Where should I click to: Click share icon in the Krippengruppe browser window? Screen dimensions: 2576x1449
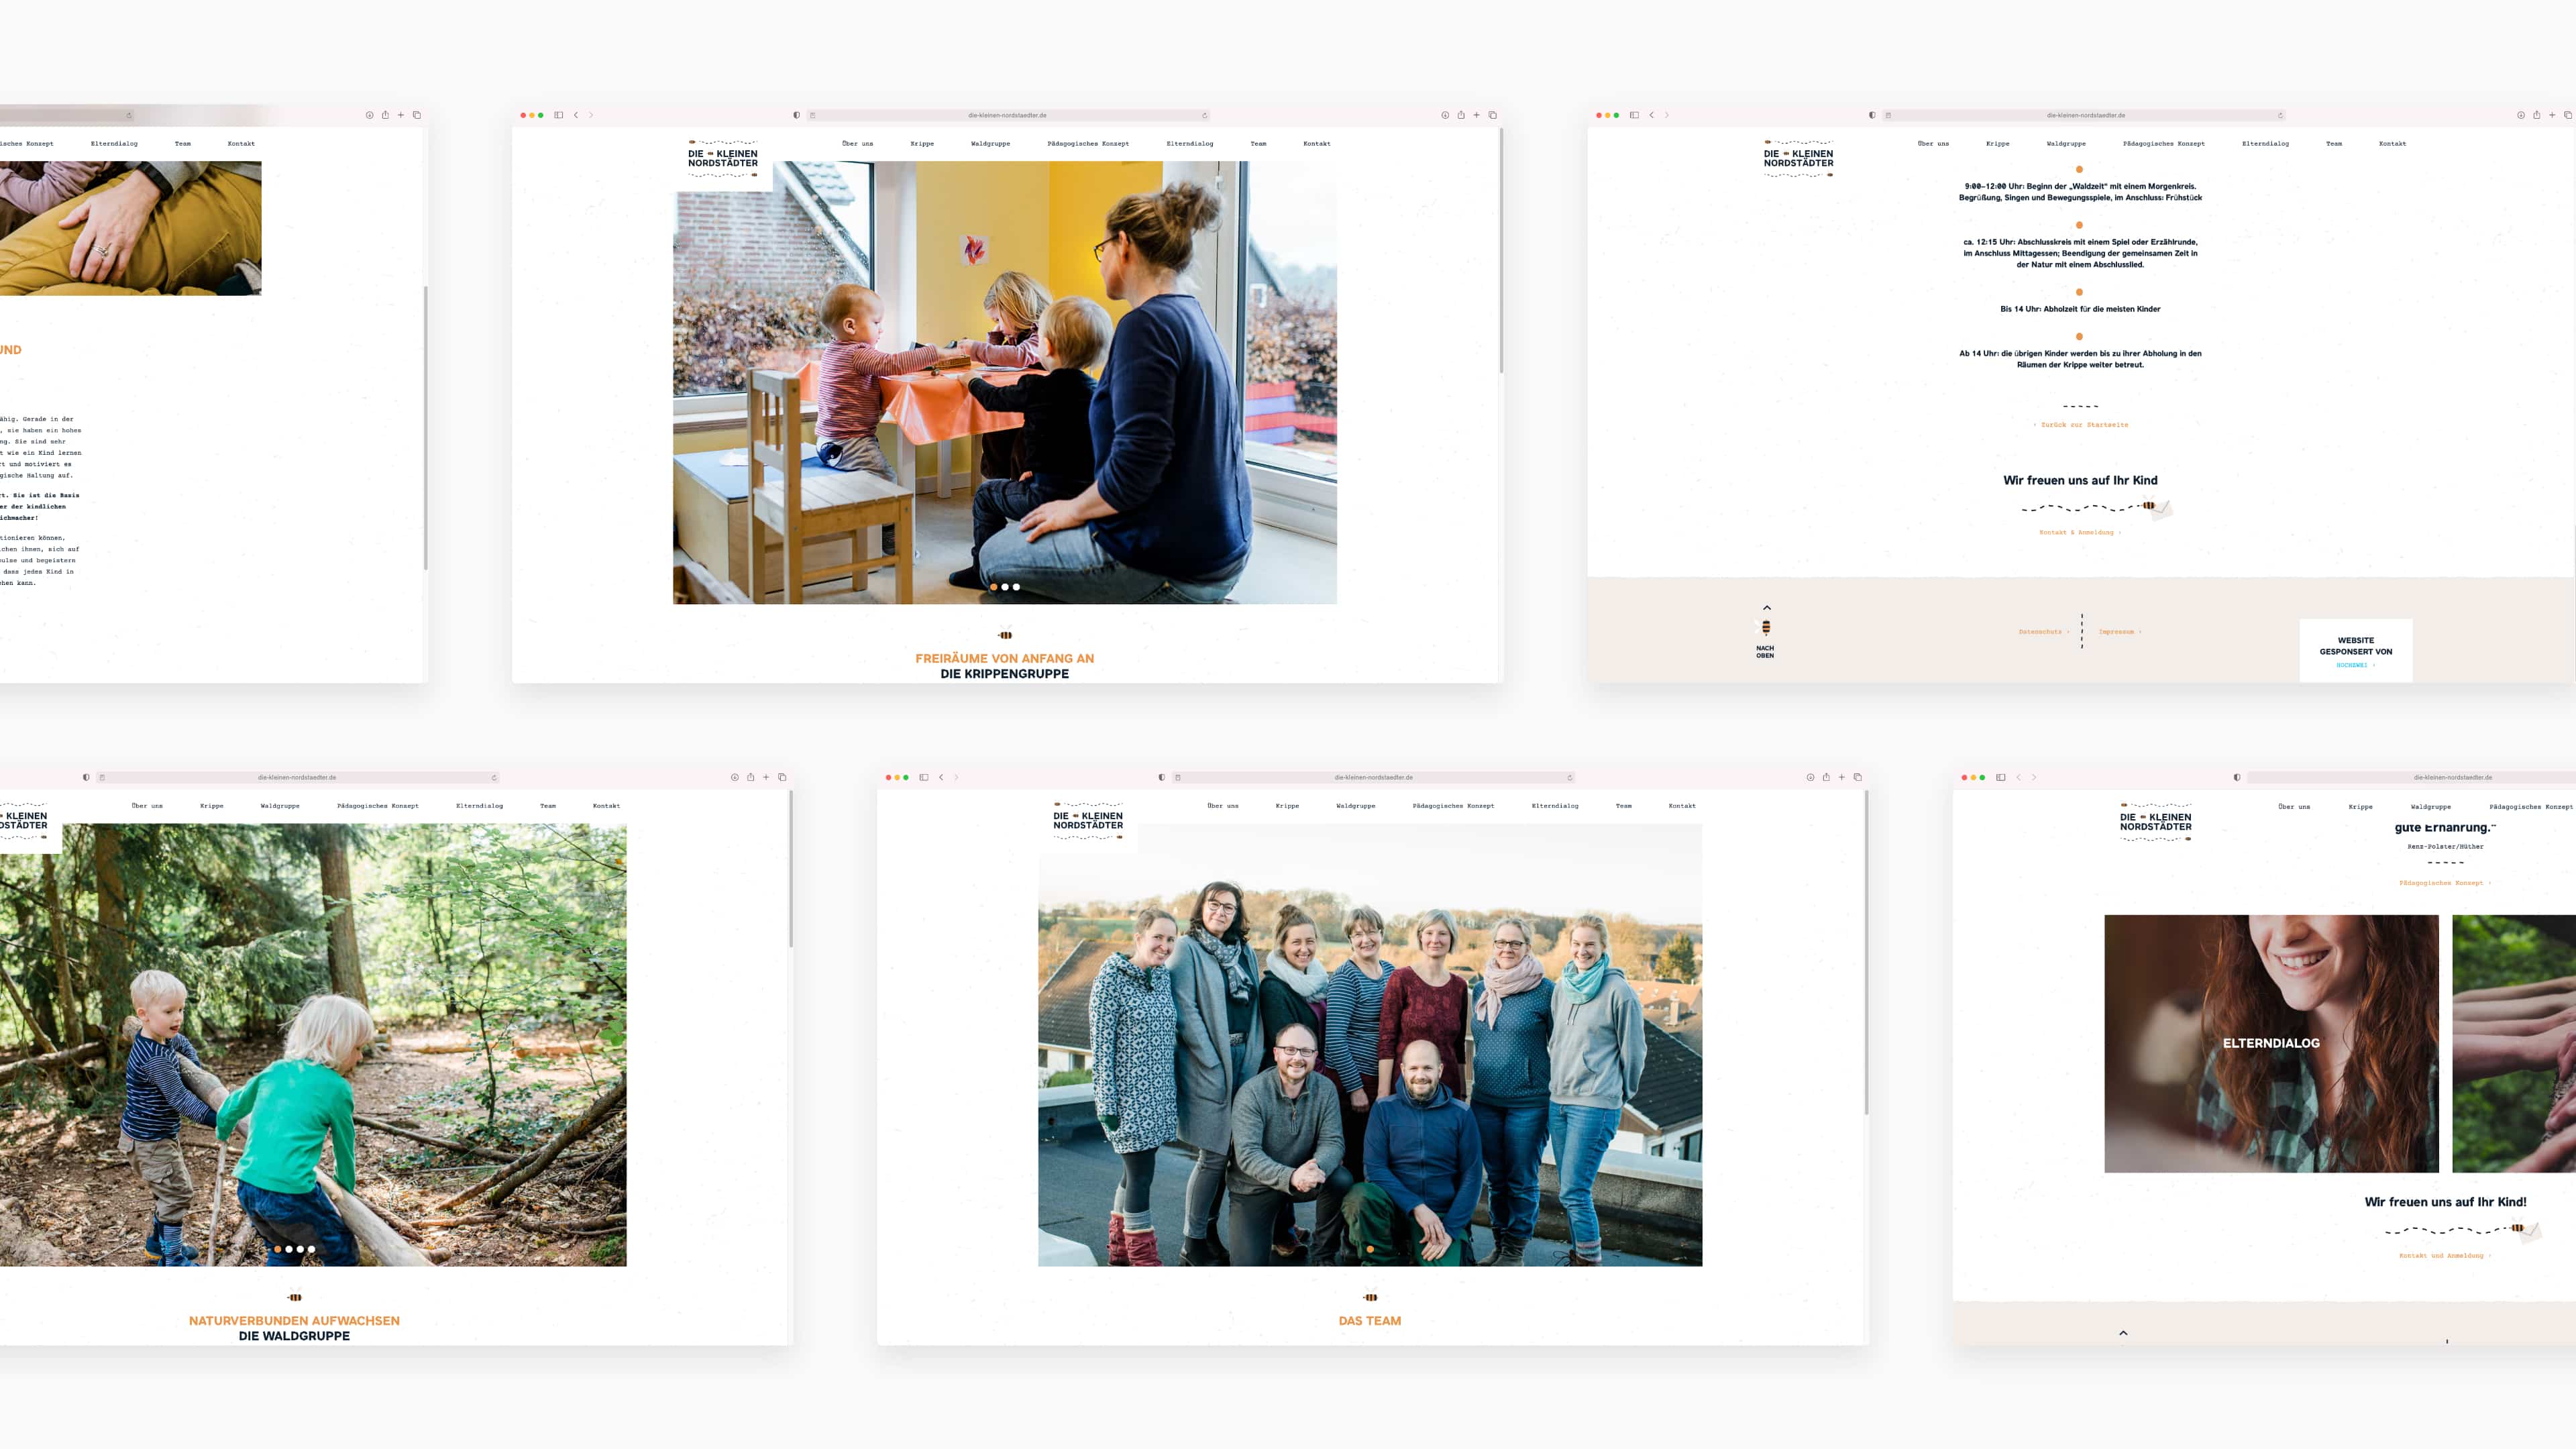point(1461,115)
